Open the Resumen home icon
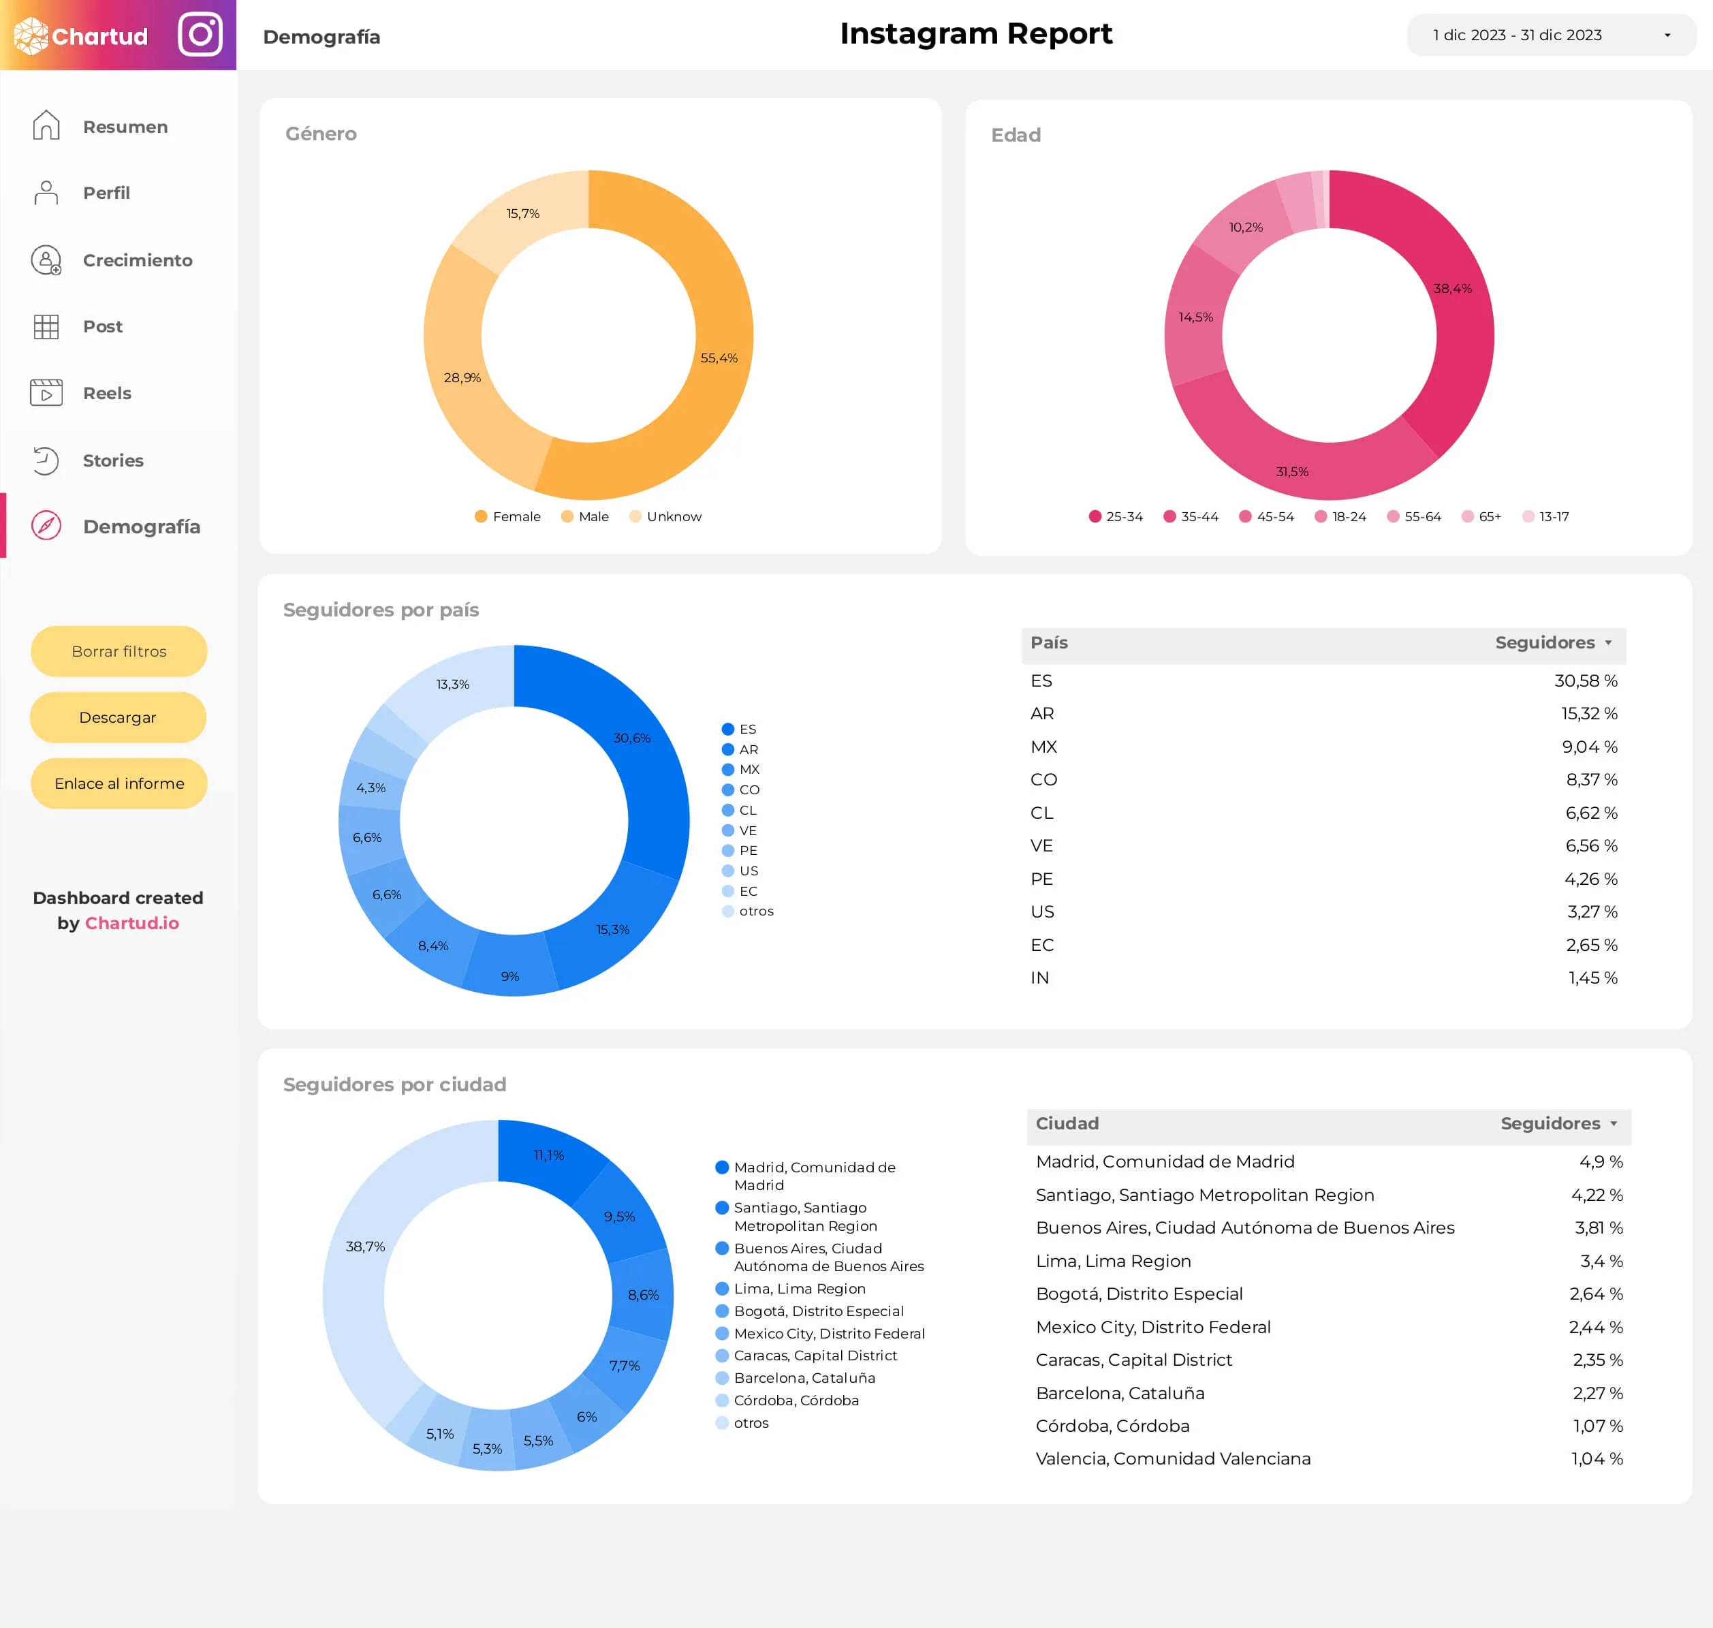 pyautogui.click(x=46, y=126)
